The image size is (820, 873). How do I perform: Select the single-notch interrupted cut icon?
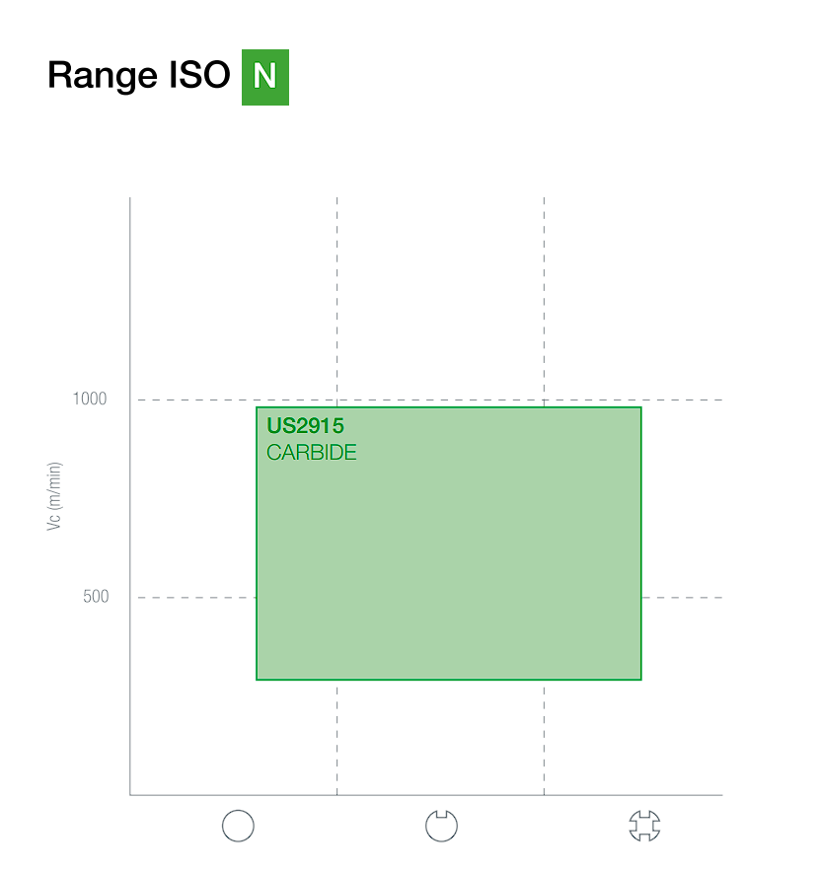(441, 826)
